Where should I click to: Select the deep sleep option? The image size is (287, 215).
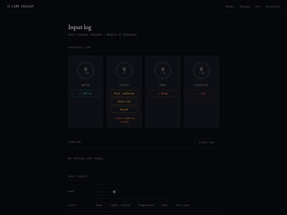(x=99, y=205)
